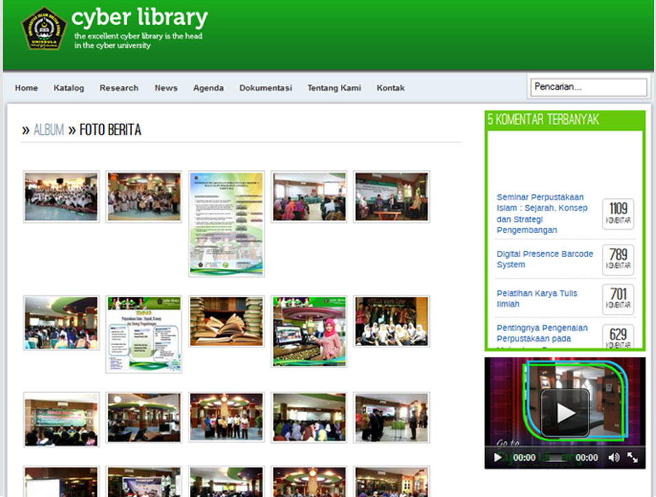Click the UNISSULA university logo
Viewport: 656px width, 497px height.
[x=43, y=29]
